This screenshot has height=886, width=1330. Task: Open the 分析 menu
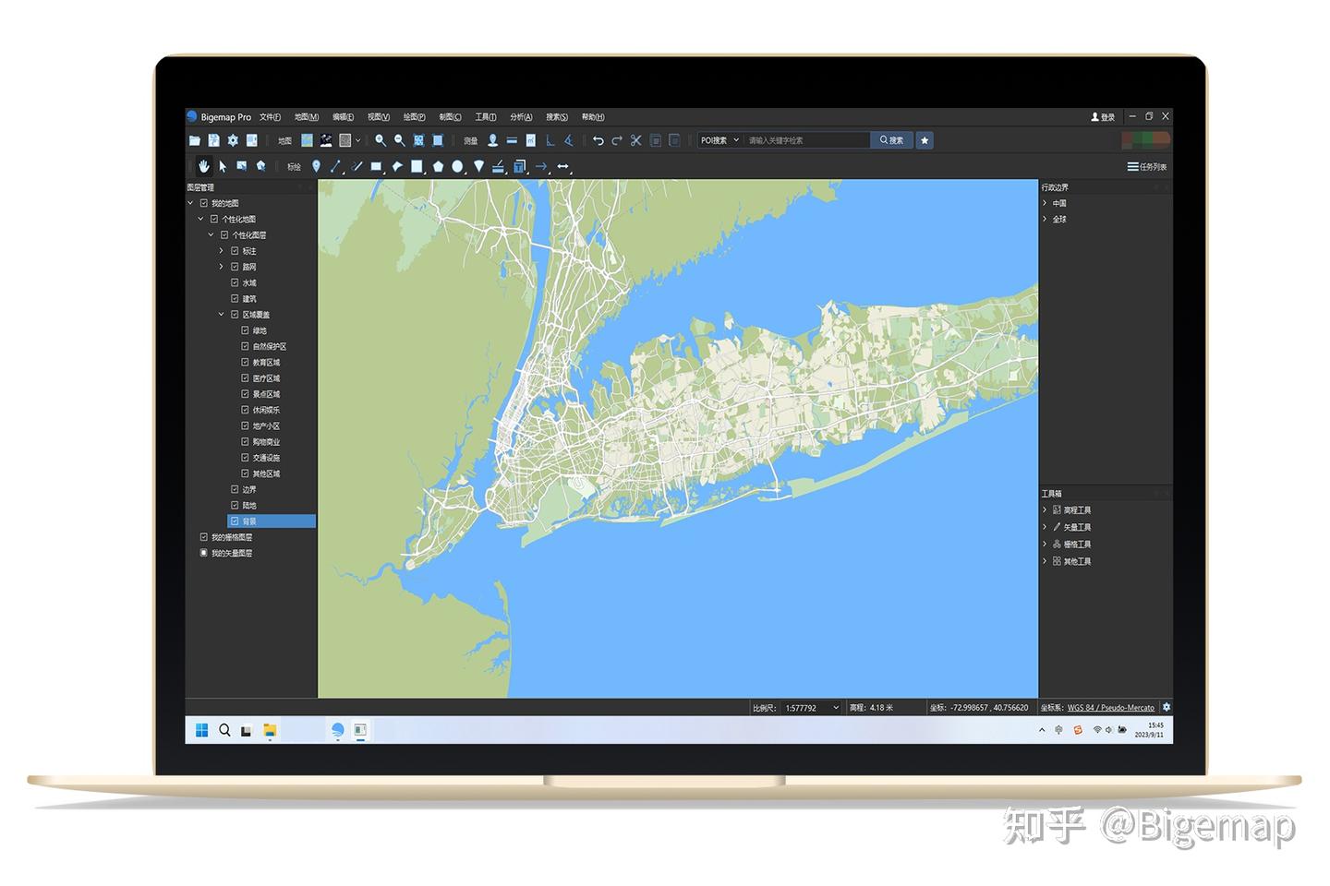click(x=520, y=116)
